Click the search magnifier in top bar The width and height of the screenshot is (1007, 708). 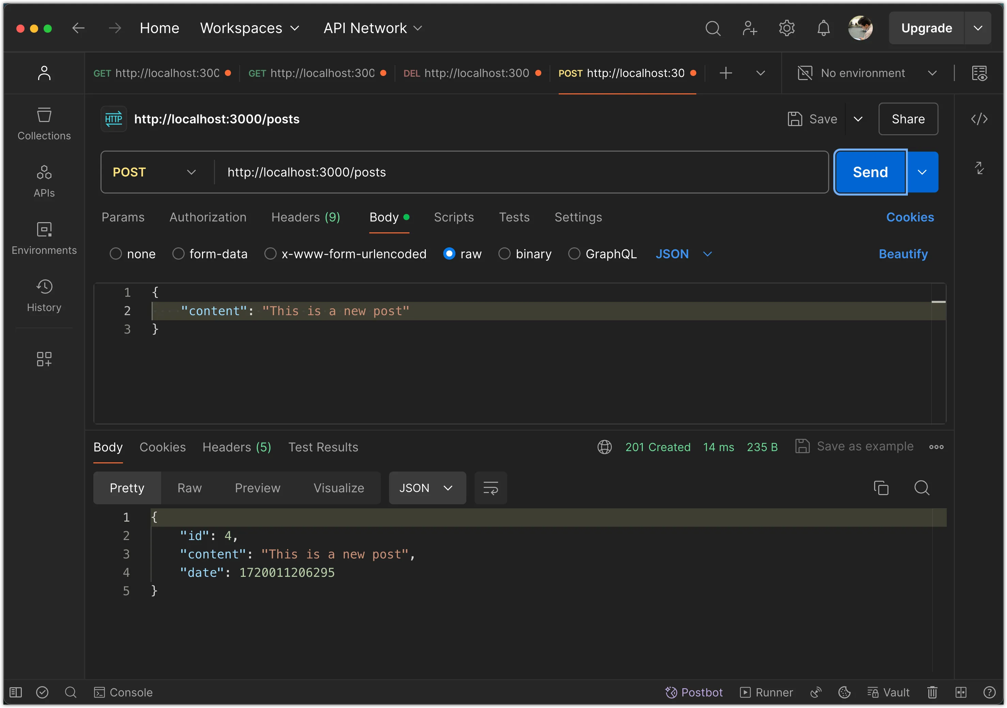pos(713,28)
